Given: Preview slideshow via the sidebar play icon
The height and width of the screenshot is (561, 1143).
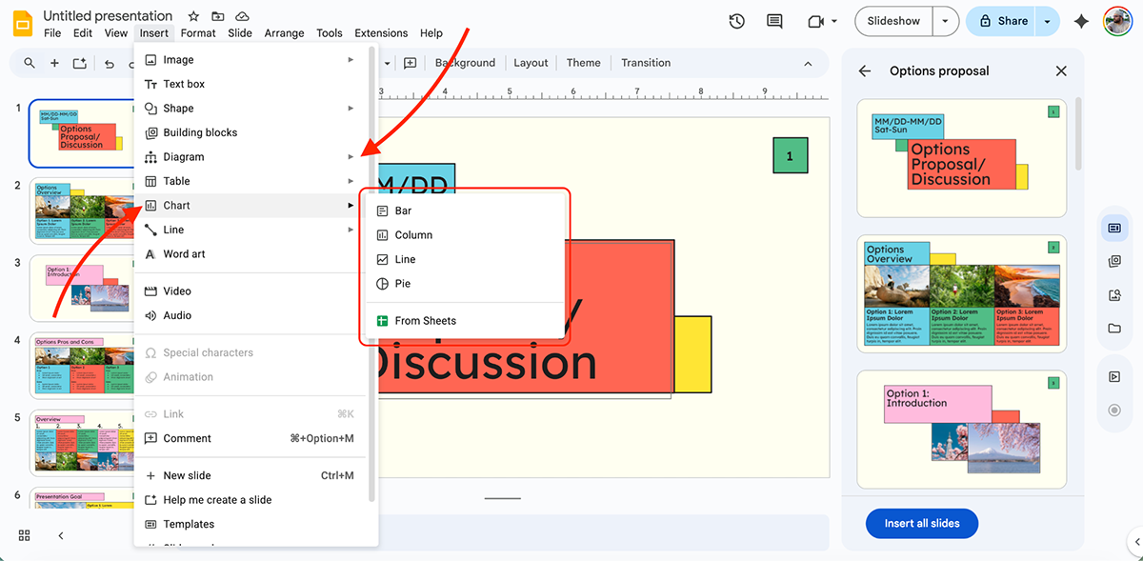Looking at the screenshot, I should pyautogui.click(x=1115, y=375).
